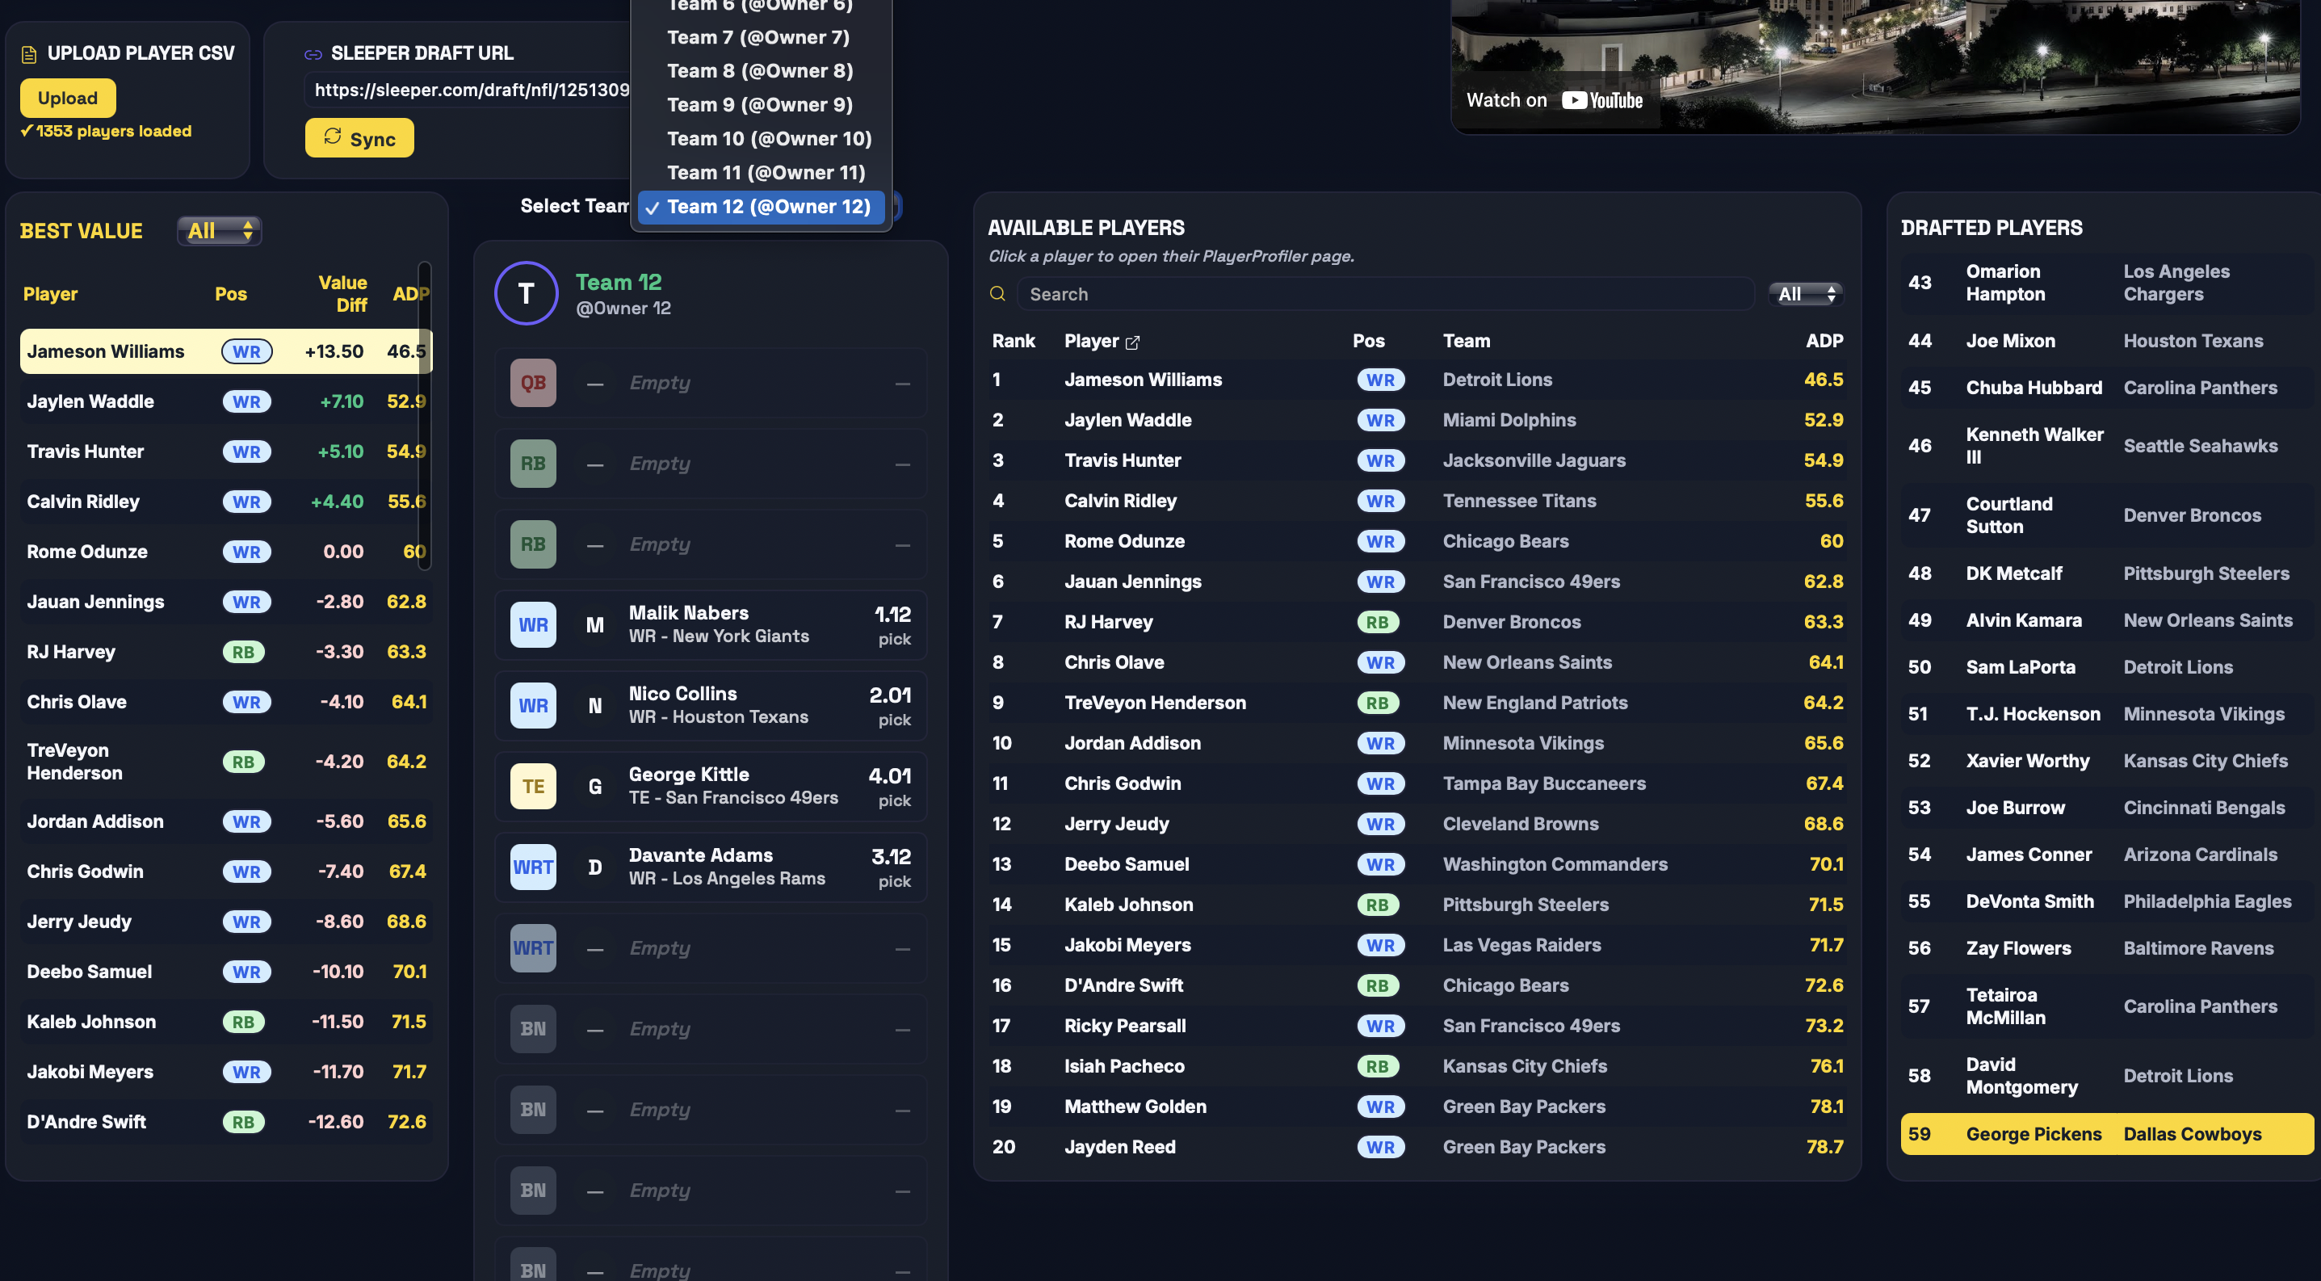Select the checked Team 12 (@Owner 12) option
2321x1281 pixels.
(x=762, y=206)
